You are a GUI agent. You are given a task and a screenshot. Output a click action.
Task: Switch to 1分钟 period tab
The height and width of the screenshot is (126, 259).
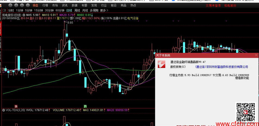click(x=19, y=11)
